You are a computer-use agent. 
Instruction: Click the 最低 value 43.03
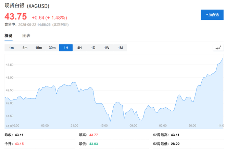tap(93, 144)
